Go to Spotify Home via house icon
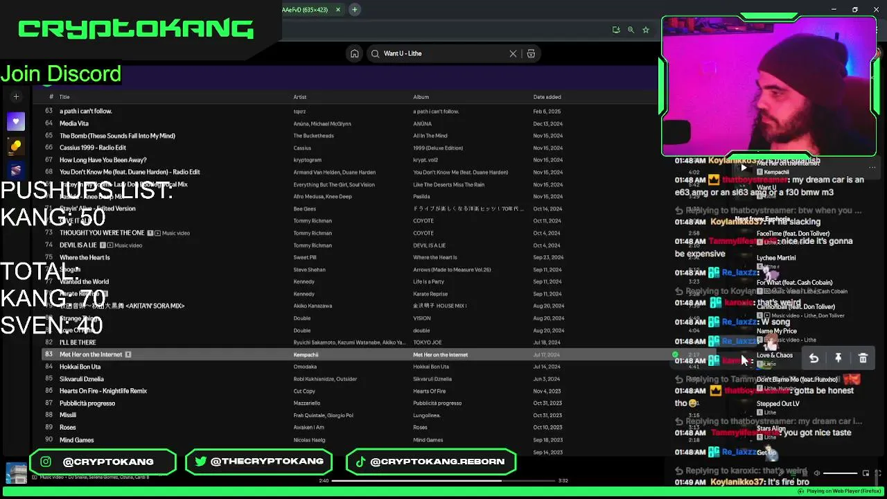Viewport: 887px width, 499px height. click(x=354, y=53)
